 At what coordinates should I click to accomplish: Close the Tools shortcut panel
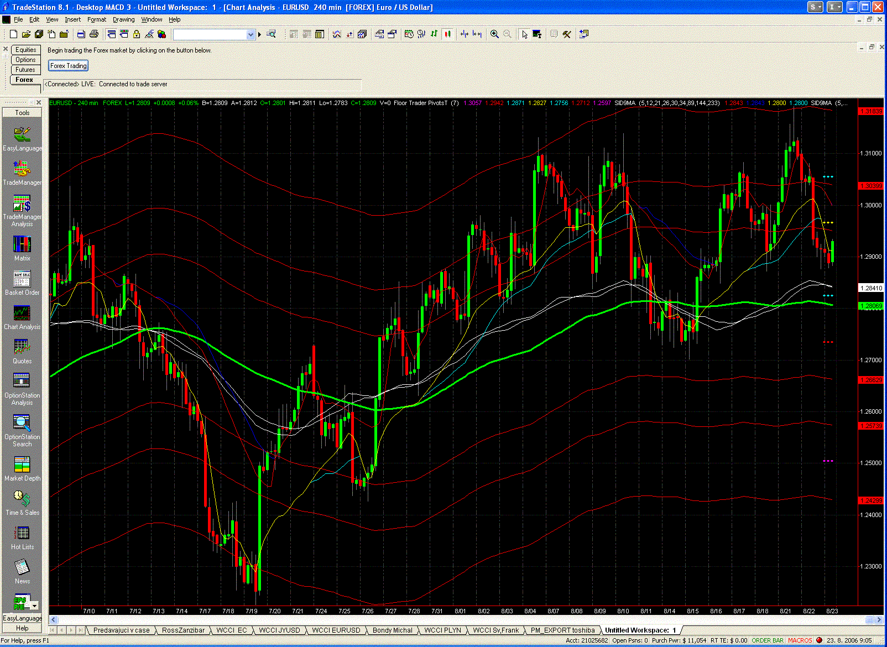39,102
